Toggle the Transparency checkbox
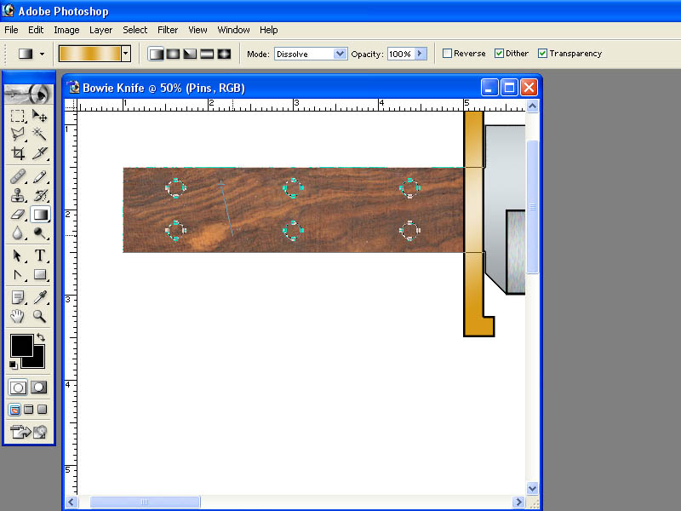 pyautogui.click(x=542, y=54)
